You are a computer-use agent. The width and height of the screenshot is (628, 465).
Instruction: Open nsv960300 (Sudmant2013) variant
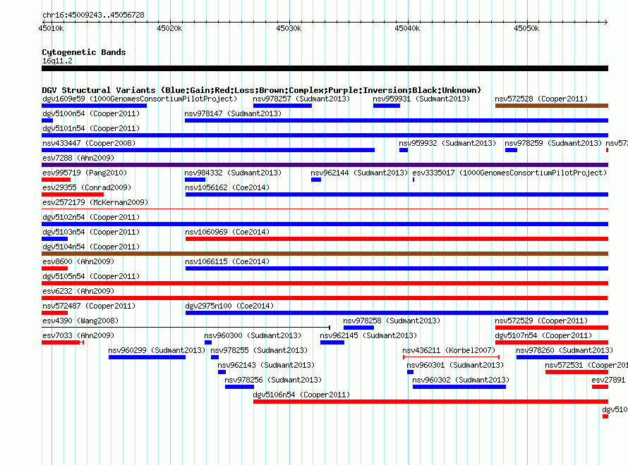[x=253, y=335]
